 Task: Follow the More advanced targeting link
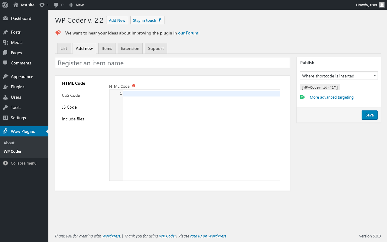[332, 97]
